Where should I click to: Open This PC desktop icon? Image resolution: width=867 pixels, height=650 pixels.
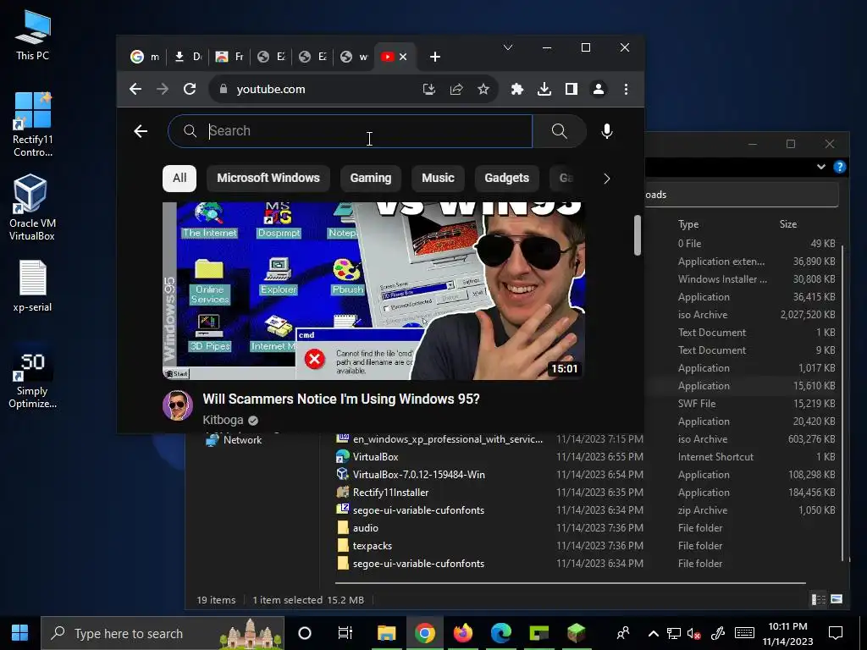pos(32,36)
